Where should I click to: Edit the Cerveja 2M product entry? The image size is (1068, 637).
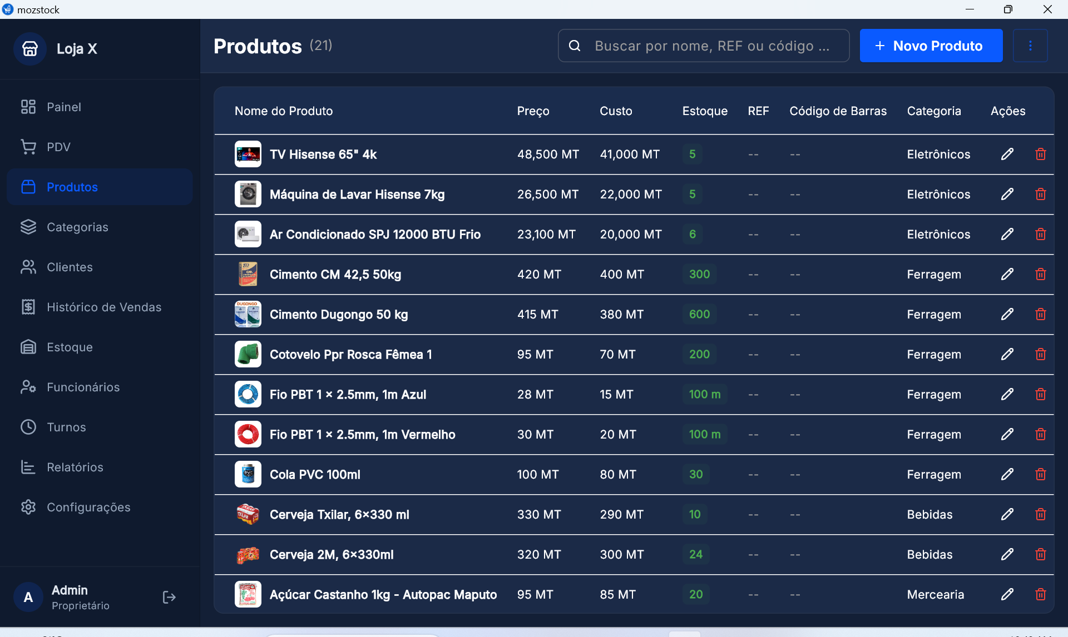[1007, 554]
